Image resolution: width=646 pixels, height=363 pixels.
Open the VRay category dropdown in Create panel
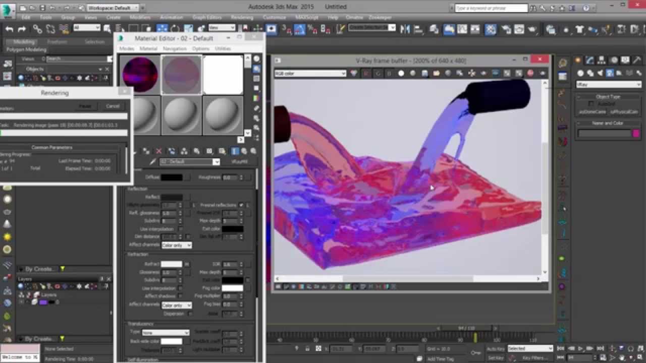click(609, 85)
